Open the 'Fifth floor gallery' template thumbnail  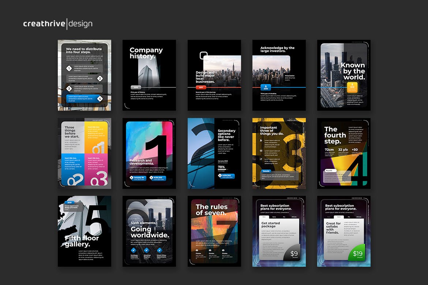(84, 231)
